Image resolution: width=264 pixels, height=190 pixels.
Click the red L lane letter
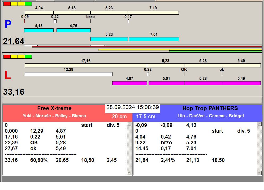pyautogui.click(x=8, y=75)
